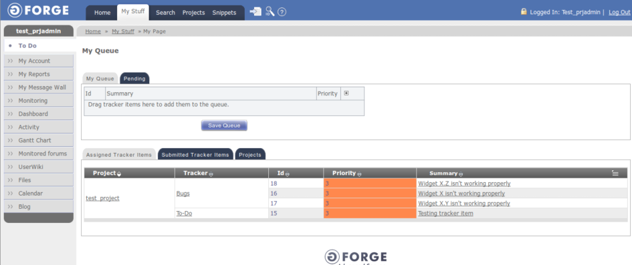Open "Widget X.Z isn't working properly" item
The width and height of the screenshot is (632, 265).
pos(464,184)
